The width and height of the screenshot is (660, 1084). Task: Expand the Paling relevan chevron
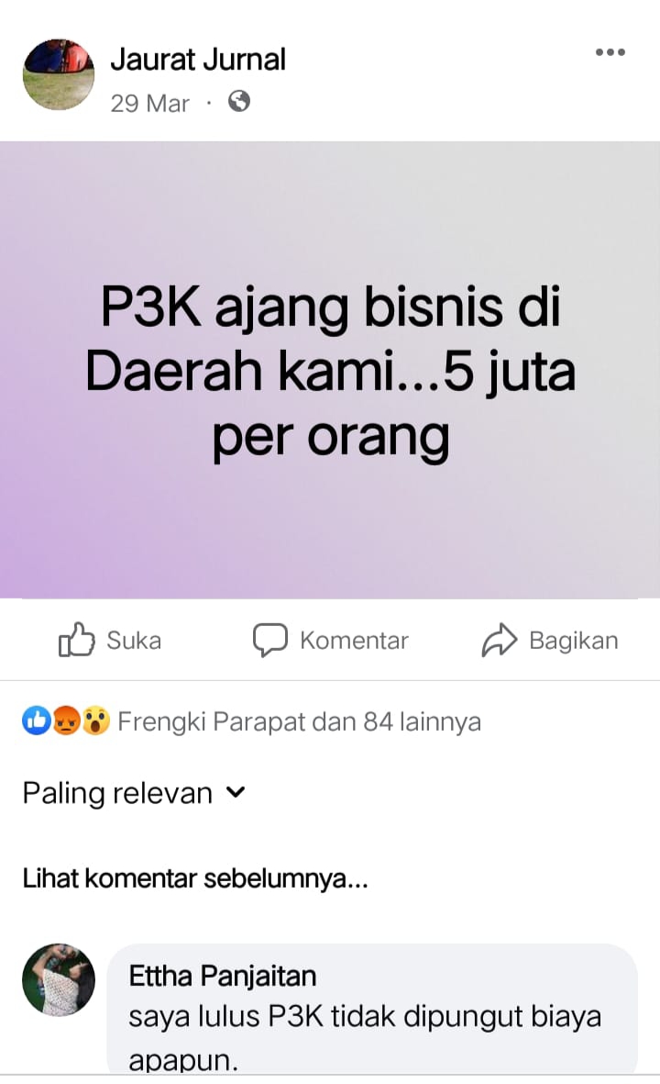pyautogui.click(x=236, y=792)
